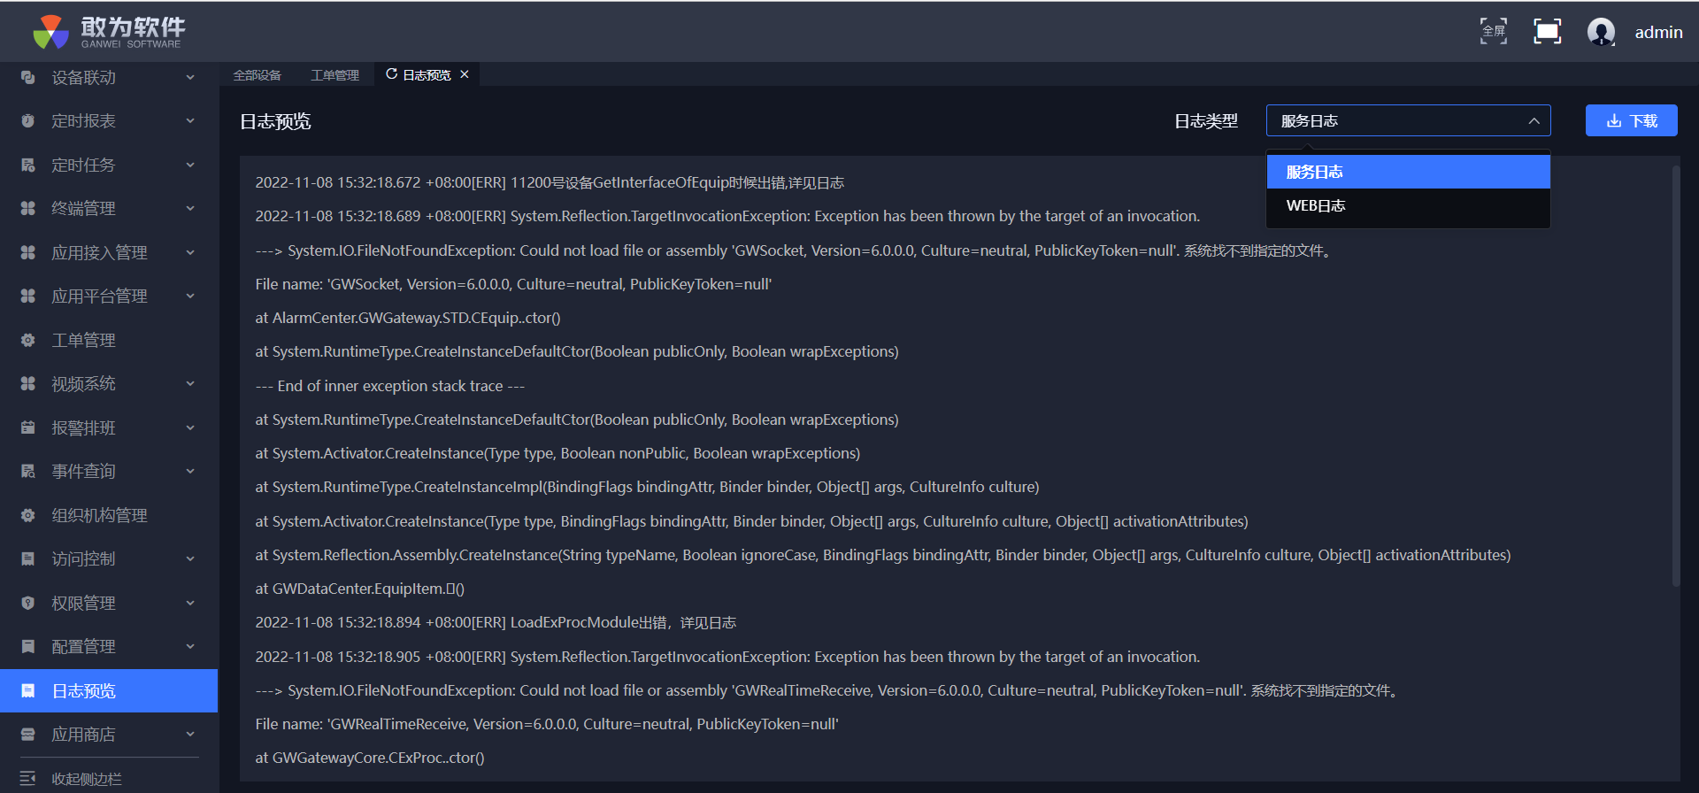Click the 'GWRealTimeReceive' File name log line
1699x793 pixels.
click(547, 724)
